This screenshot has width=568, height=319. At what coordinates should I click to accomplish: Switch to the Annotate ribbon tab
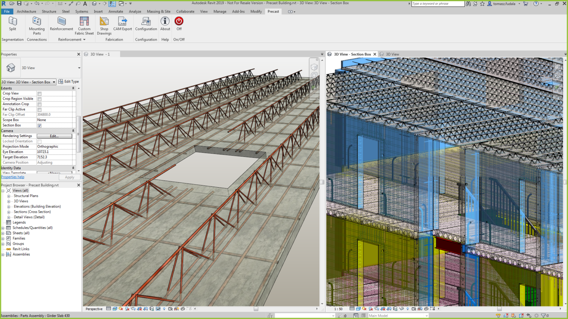tap(116, 11)
